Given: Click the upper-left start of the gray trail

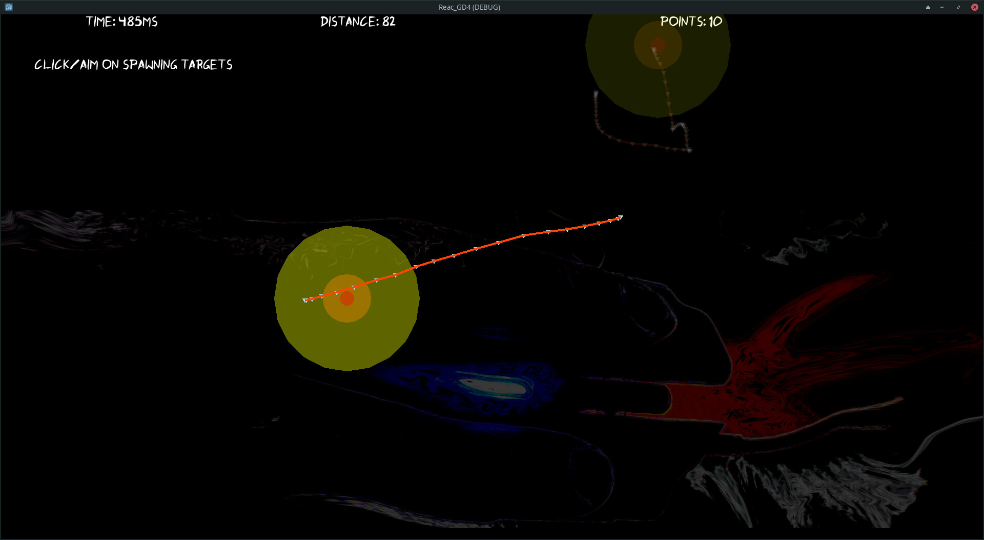Looking at the screenshot, I should click(596, 93).
